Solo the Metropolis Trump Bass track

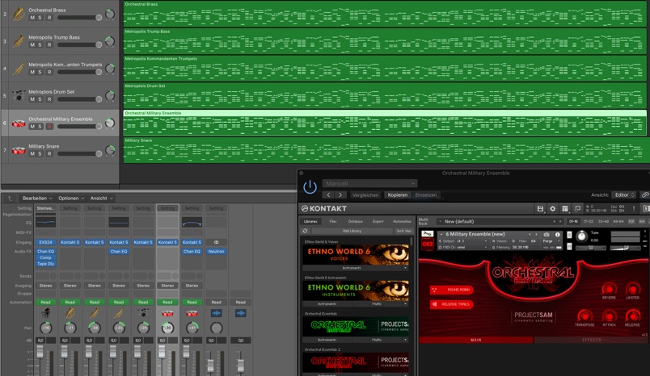tap(40, 44)
